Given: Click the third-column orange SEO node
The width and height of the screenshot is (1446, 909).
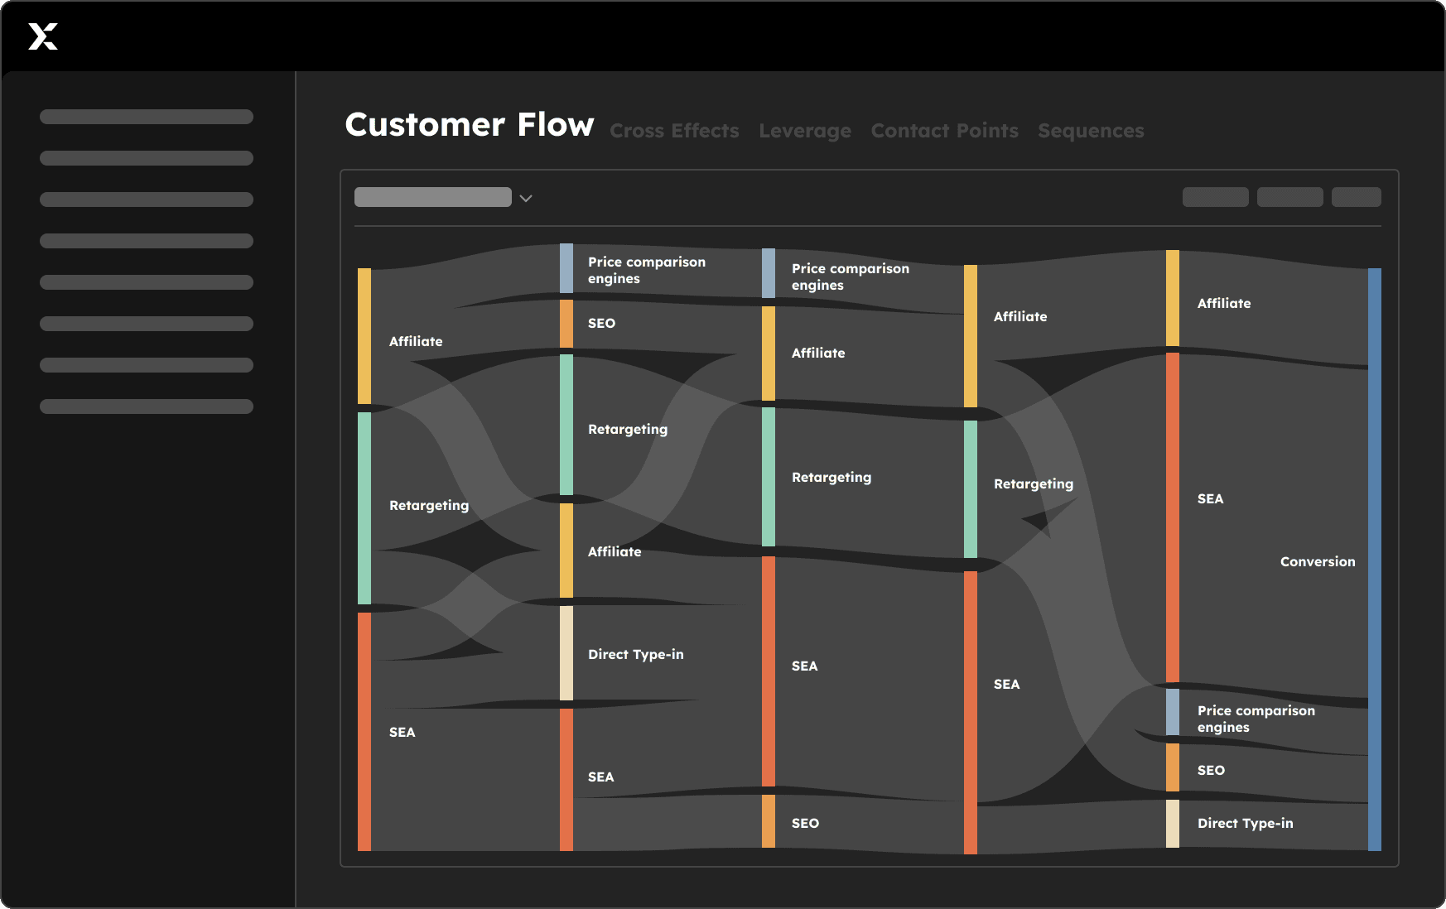Looking at the screenshot, I should pos(769,821).
